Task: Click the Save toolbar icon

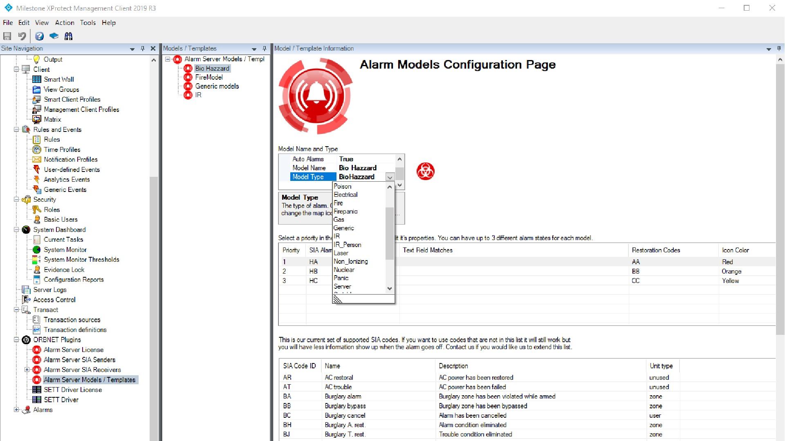Action: (7, 36)
